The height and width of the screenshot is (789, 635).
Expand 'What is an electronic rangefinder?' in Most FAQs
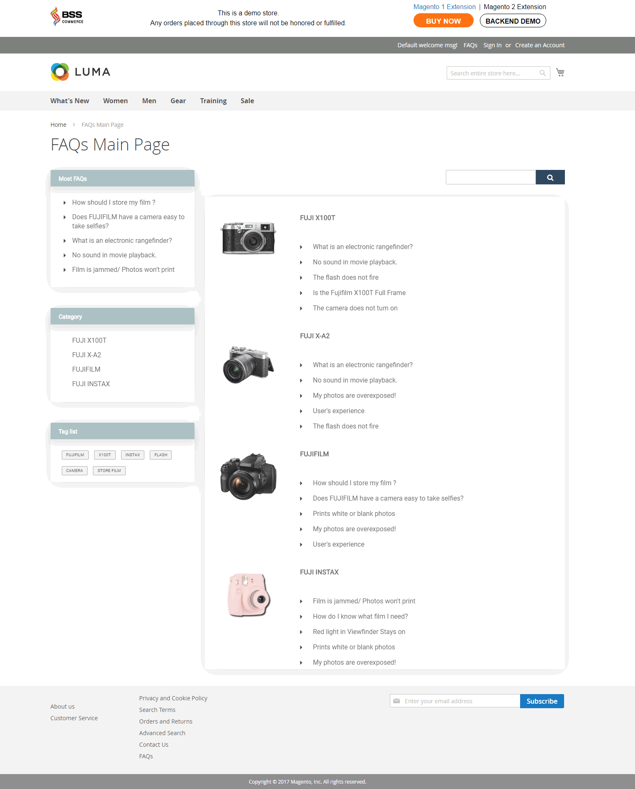[122, 240]
